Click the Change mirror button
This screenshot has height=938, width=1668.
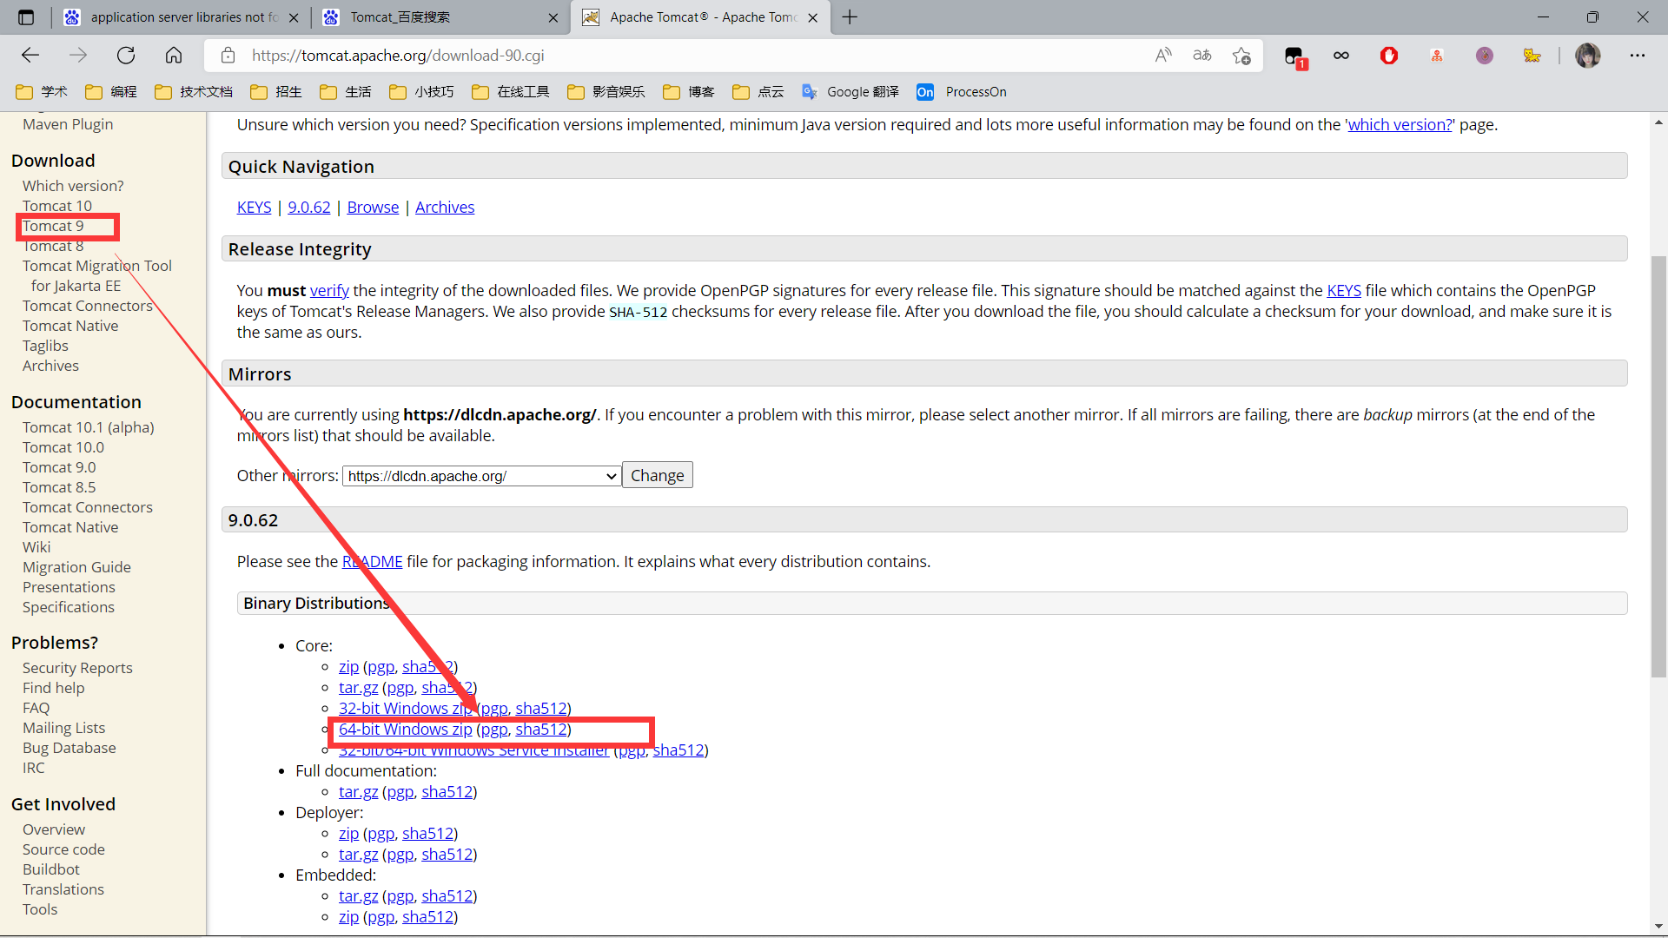click(x=657, y=475)
